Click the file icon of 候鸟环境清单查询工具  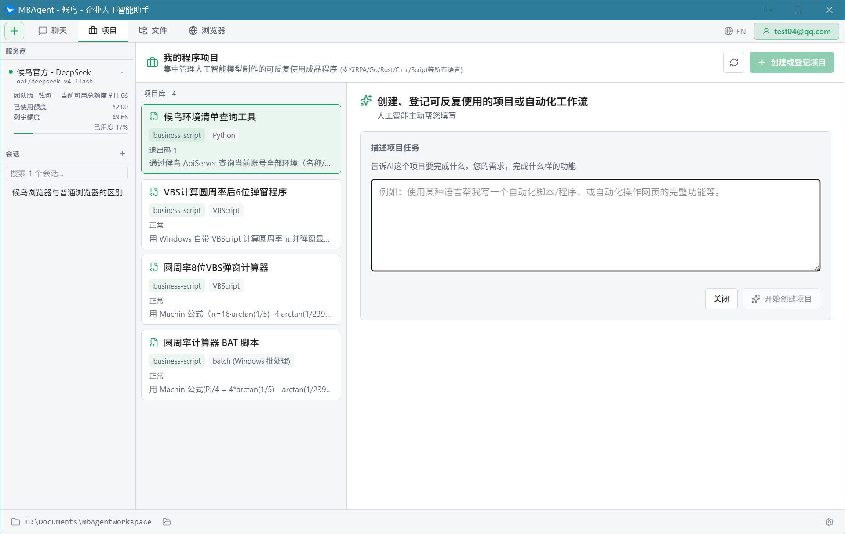tap(154, 116)
